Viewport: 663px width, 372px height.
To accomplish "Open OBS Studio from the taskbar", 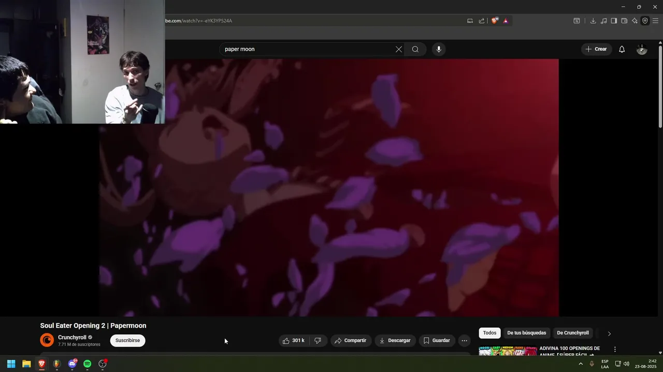I will pos(103,364).
